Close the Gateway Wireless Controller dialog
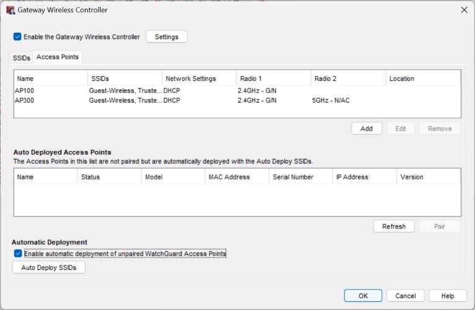Screen dimensions: 475x310 [x=464, y=10]
